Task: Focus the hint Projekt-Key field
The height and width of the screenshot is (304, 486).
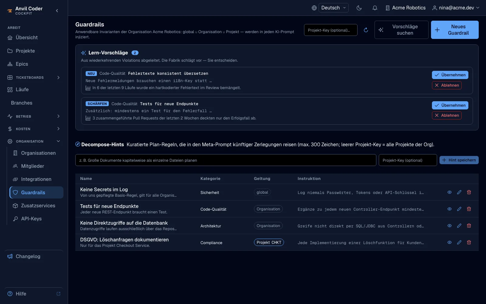Action: click(408, 160)
